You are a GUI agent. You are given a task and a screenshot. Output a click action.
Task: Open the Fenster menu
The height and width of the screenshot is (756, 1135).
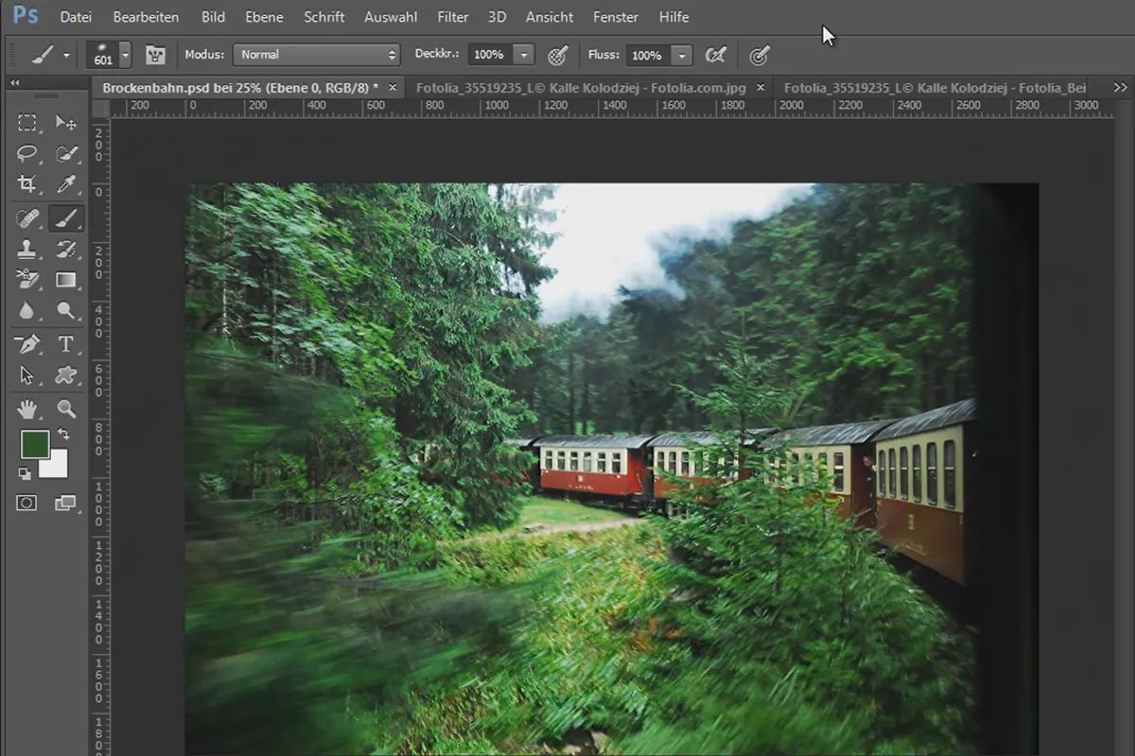pos(616,17)
